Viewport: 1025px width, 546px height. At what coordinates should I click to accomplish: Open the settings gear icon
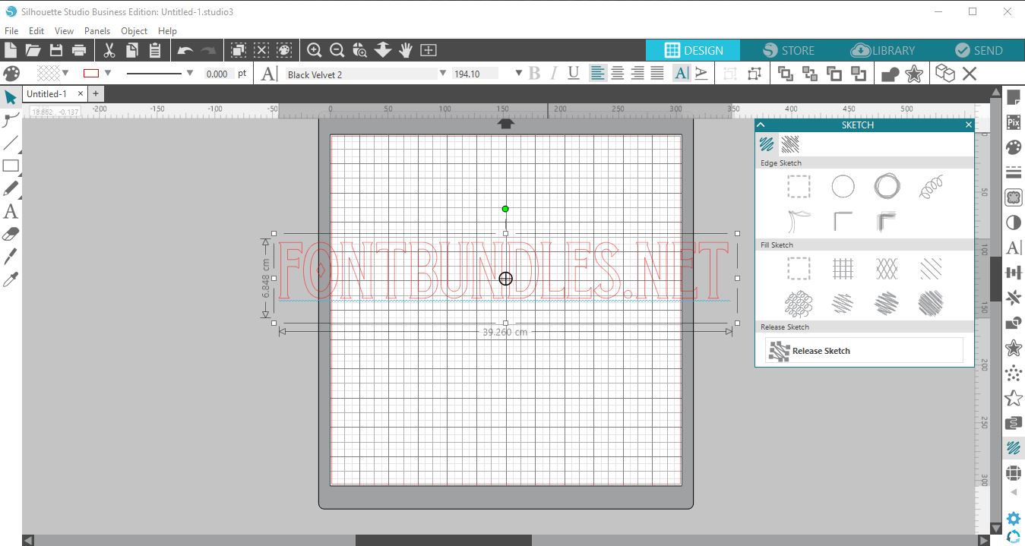tap(1013, 519)
